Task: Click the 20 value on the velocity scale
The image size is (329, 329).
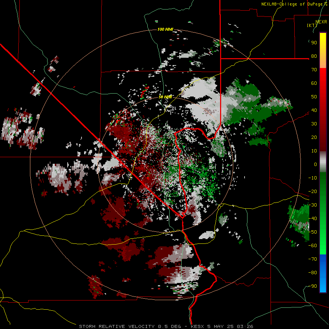Action: point(314,137)
